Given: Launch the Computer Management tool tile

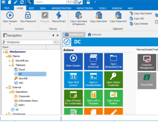Looking at the screenshot, I should pyautogui.click(x=147, y=62).
